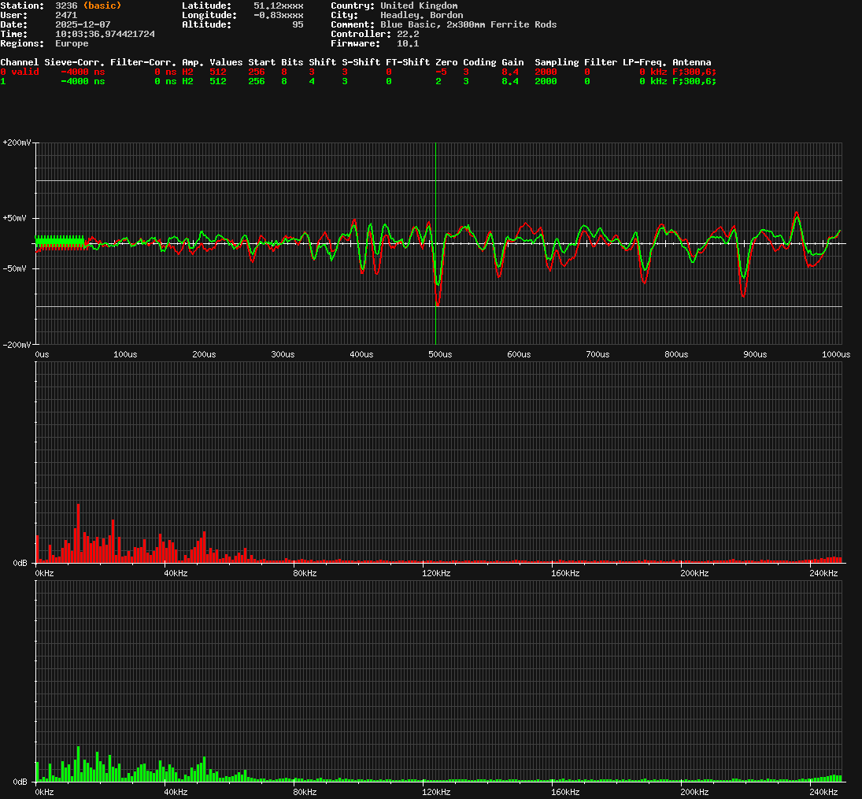Click the 1000us label on time axis
Screen dimensions: 862x799
click(836, 354)
